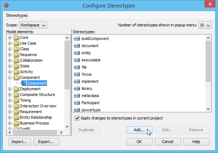The height and width of the screenshot is (153, 218).
Task: Click the Import... button
Action: [x=19, y=142]
